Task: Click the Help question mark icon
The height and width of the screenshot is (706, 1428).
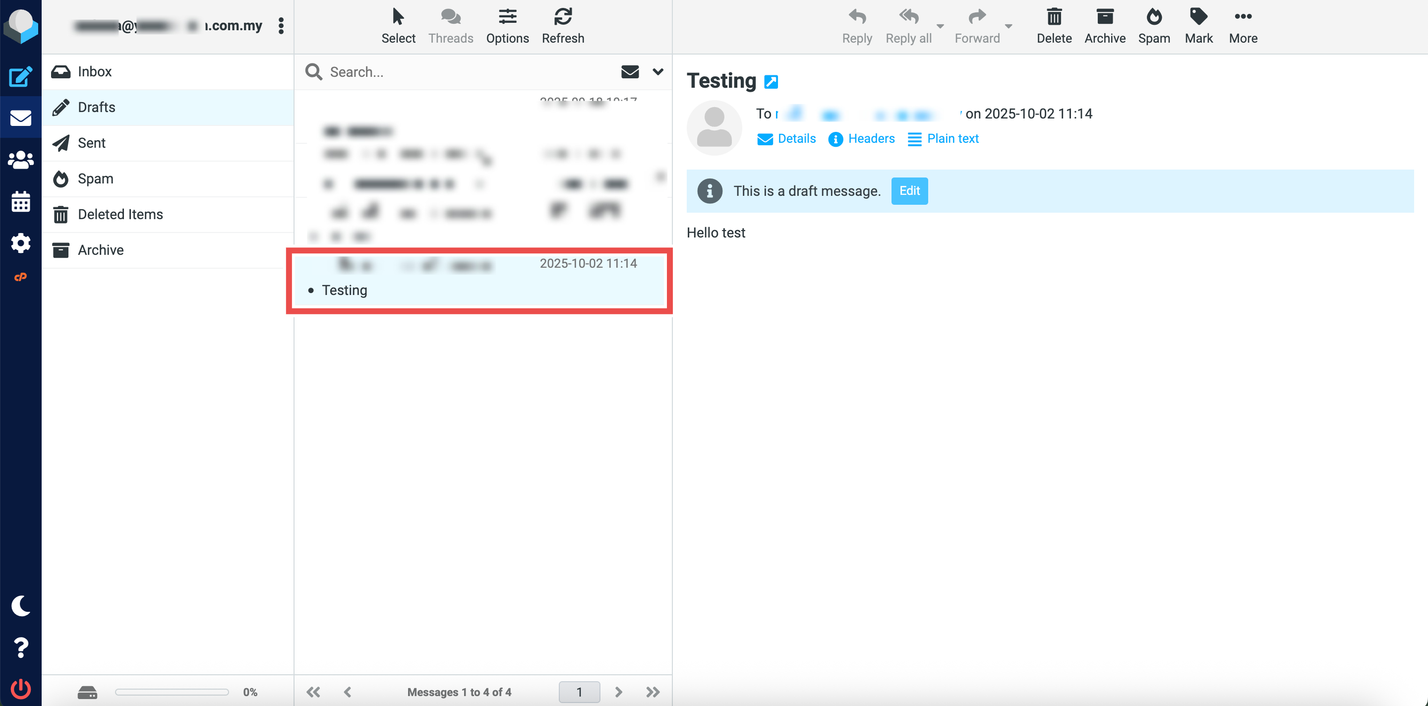Action: coord(20,647)
